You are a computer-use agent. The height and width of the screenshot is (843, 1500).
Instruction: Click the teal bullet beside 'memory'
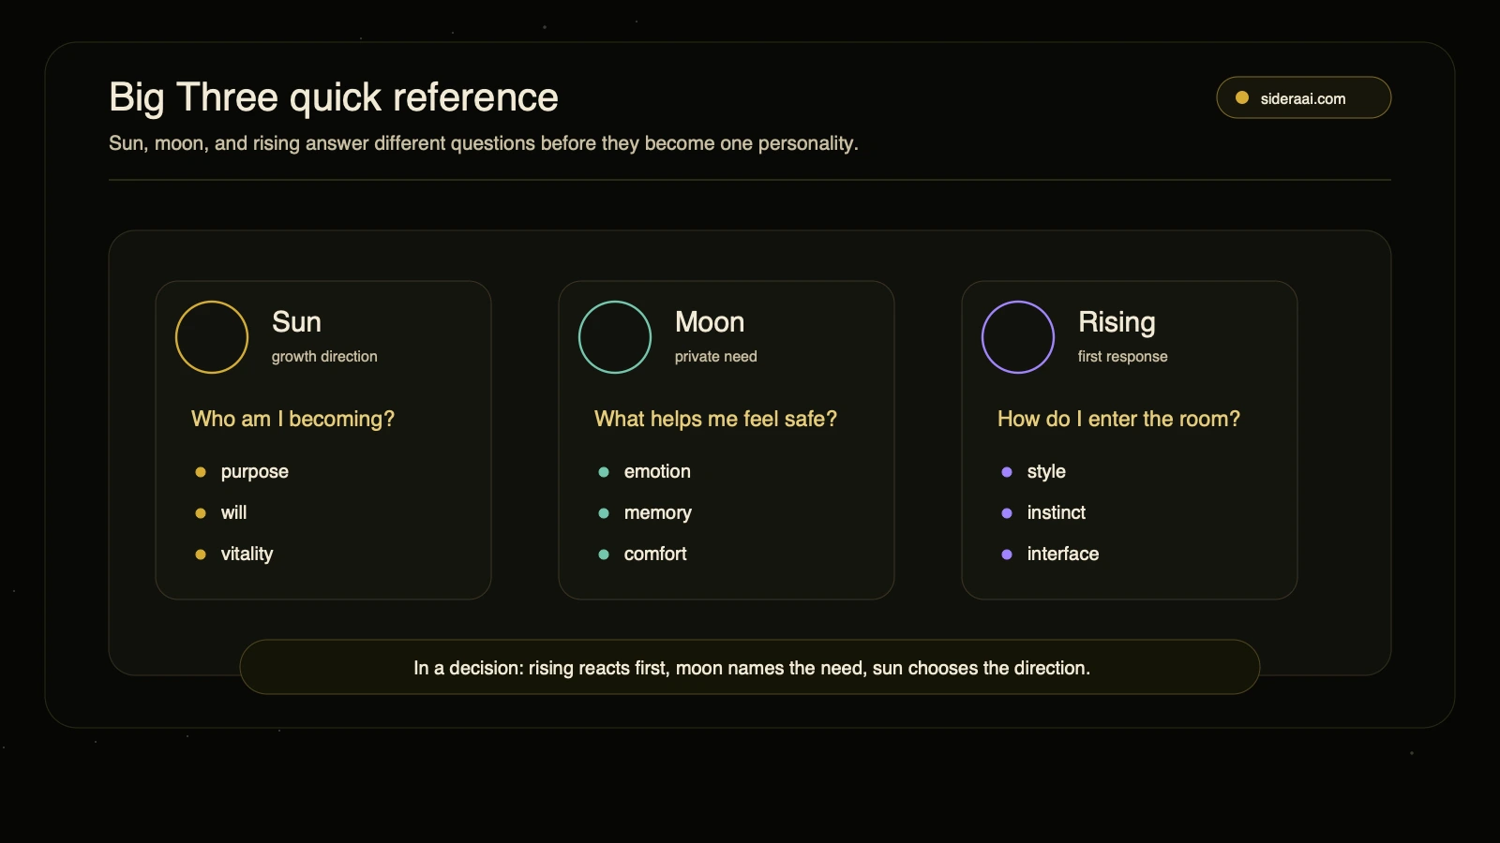pos(604,513)
